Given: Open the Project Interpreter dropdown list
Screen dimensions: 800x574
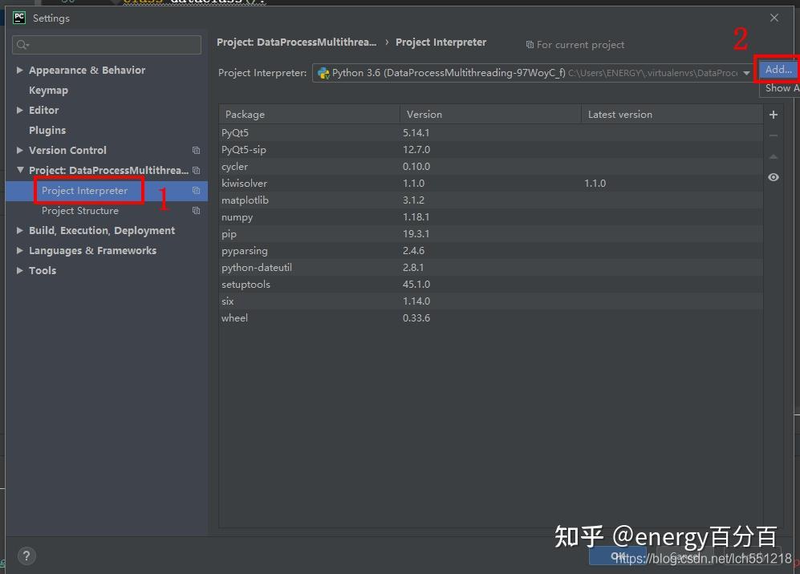Looking at the screenshot, I should 747,73.
